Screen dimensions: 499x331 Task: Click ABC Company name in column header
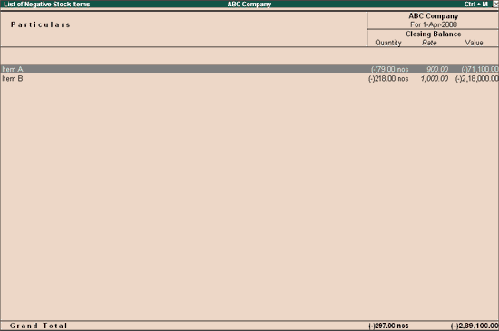tap(434, 16)
